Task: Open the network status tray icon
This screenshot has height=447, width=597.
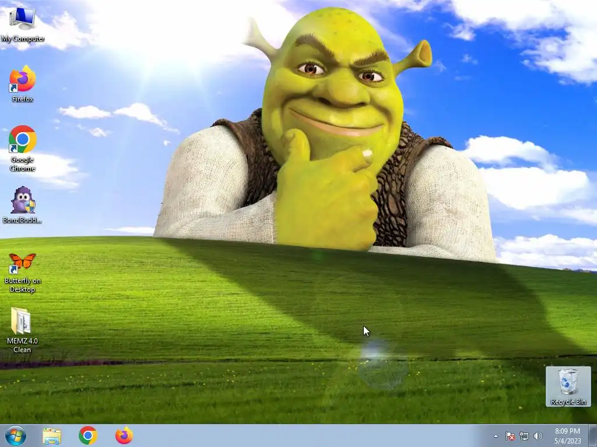Action: pos(524,436)
